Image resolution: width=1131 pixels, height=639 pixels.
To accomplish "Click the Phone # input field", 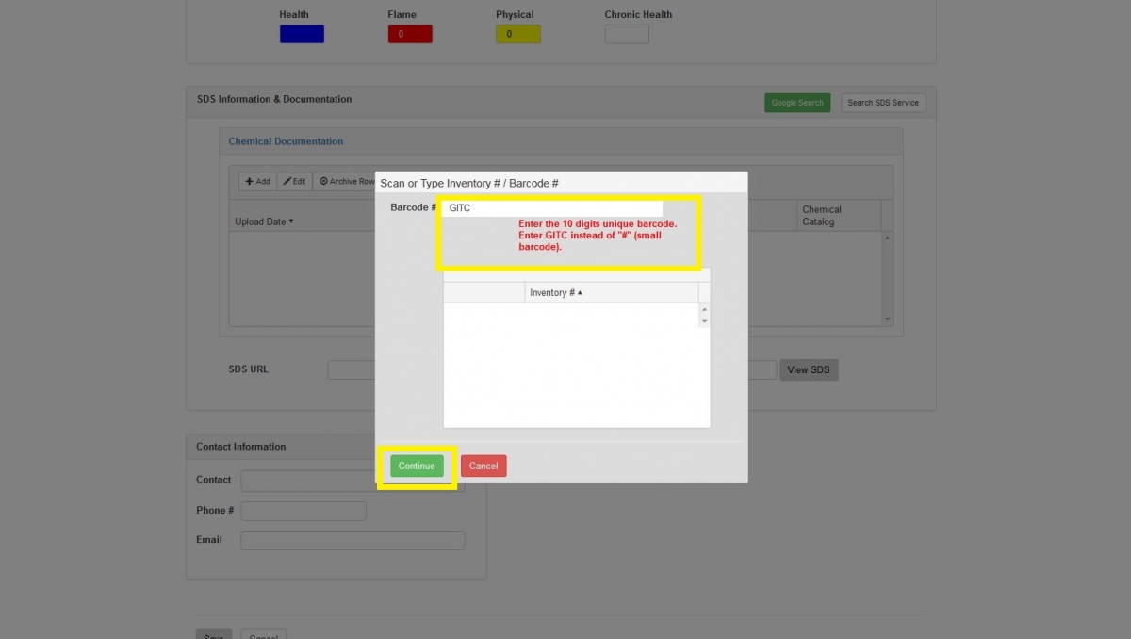I will (x=303, y=511).
